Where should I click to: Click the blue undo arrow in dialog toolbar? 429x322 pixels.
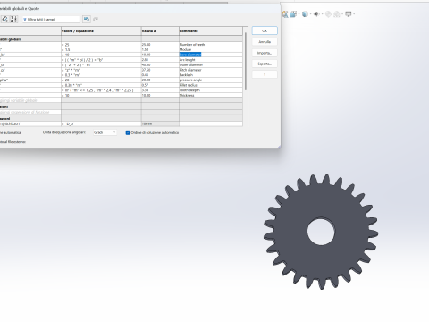click(x=87, y=20)
